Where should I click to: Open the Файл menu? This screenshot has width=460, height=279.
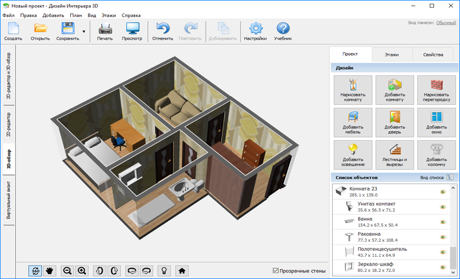point(9,15)
